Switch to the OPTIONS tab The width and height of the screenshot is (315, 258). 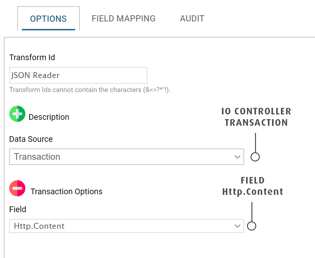click(x=48, y=18)
